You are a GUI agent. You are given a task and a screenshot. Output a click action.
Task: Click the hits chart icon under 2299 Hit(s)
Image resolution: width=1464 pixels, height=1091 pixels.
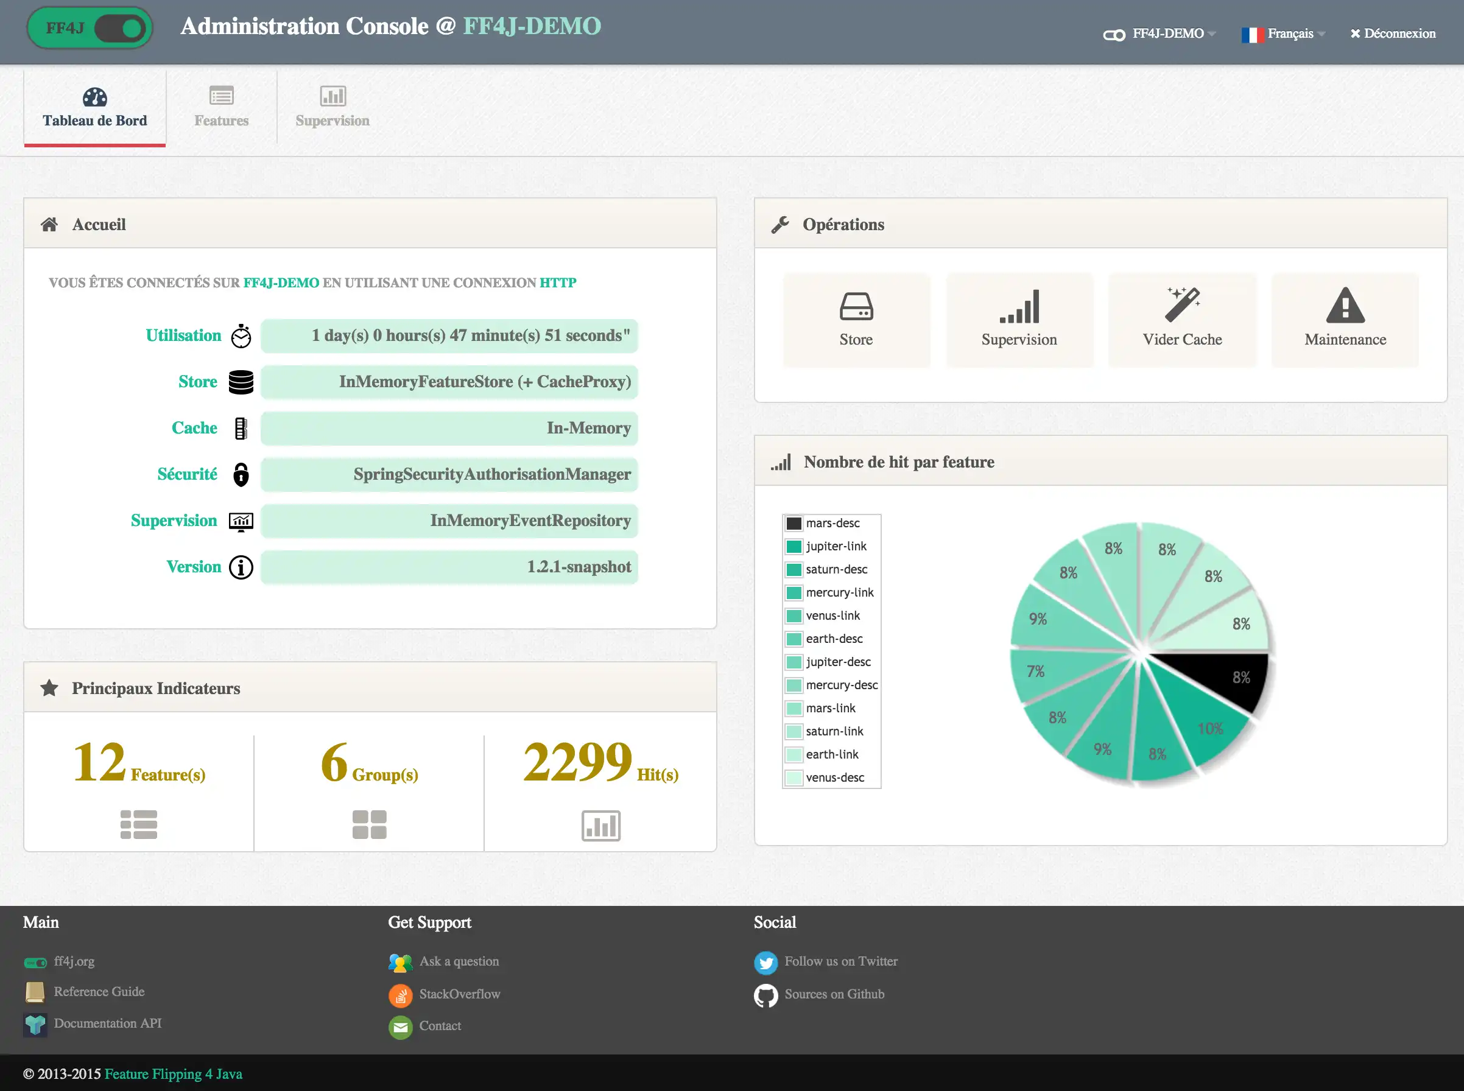600,825
